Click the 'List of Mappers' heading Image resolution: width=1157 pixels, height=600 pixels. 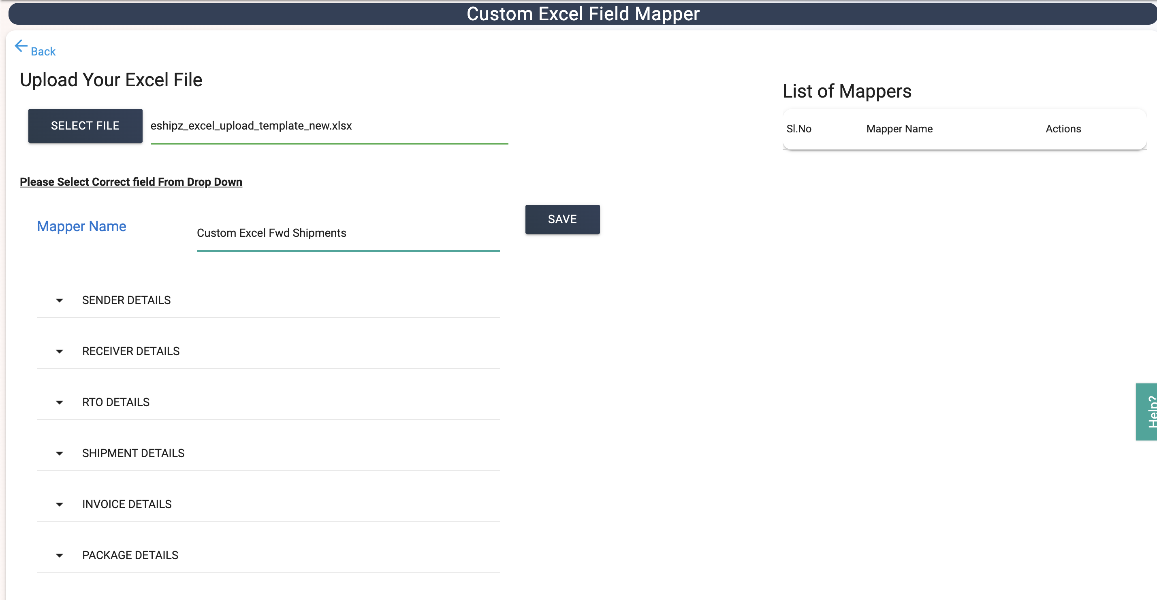(847, 91)
